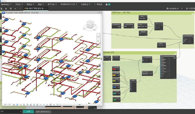The width and height of the screenshot is (195, 114).
Task: Select the List.Join node header
Action: 133,80
